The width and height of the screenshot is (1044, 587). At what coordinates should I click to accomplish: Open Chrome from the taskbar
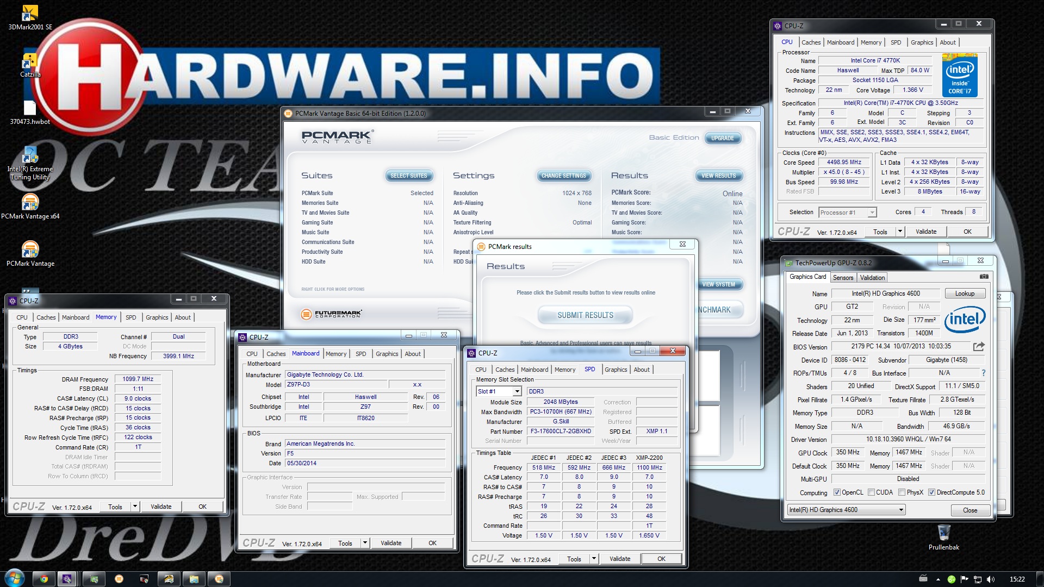[44, 579]
